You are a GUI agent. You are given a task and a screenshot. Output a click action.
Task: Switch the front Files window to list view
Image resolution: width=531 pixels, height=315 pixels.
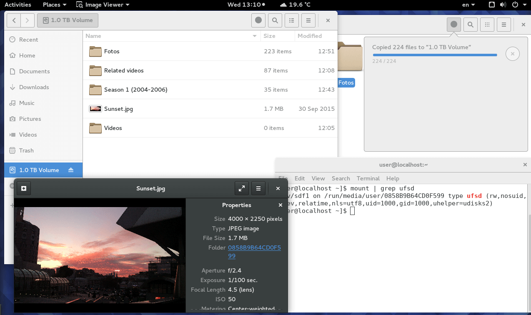(291, 20)
